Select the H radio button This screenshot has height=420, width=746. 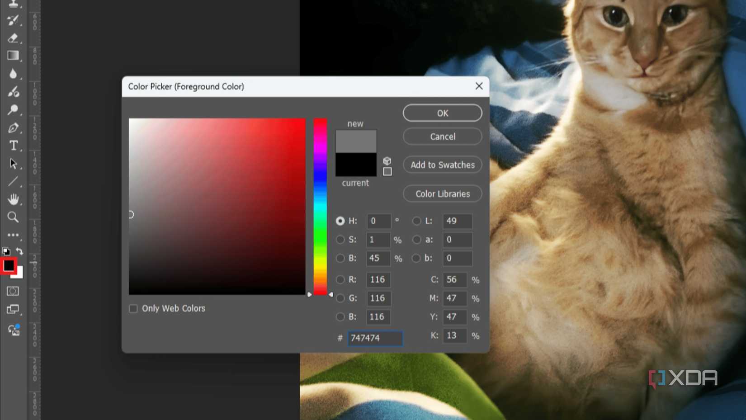pos(340,221)
